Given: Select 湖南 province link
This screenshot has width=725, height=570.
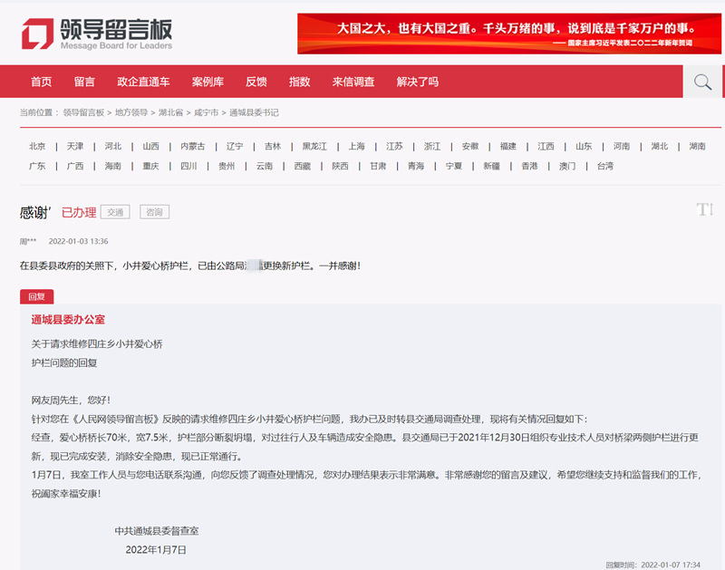Looking at the screenshot, I should point(697,146).
